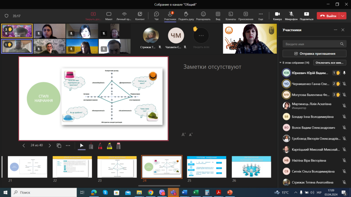
Task: Open the Chat panel
Action: click(x=156, y=16)
